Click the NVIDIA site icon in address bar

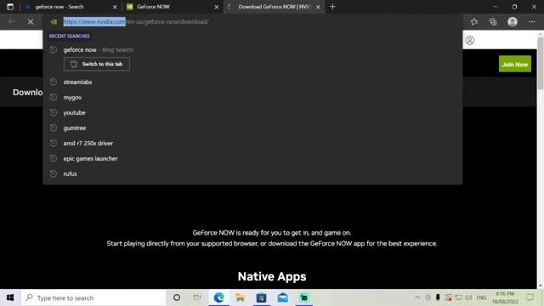click(54, 22)
